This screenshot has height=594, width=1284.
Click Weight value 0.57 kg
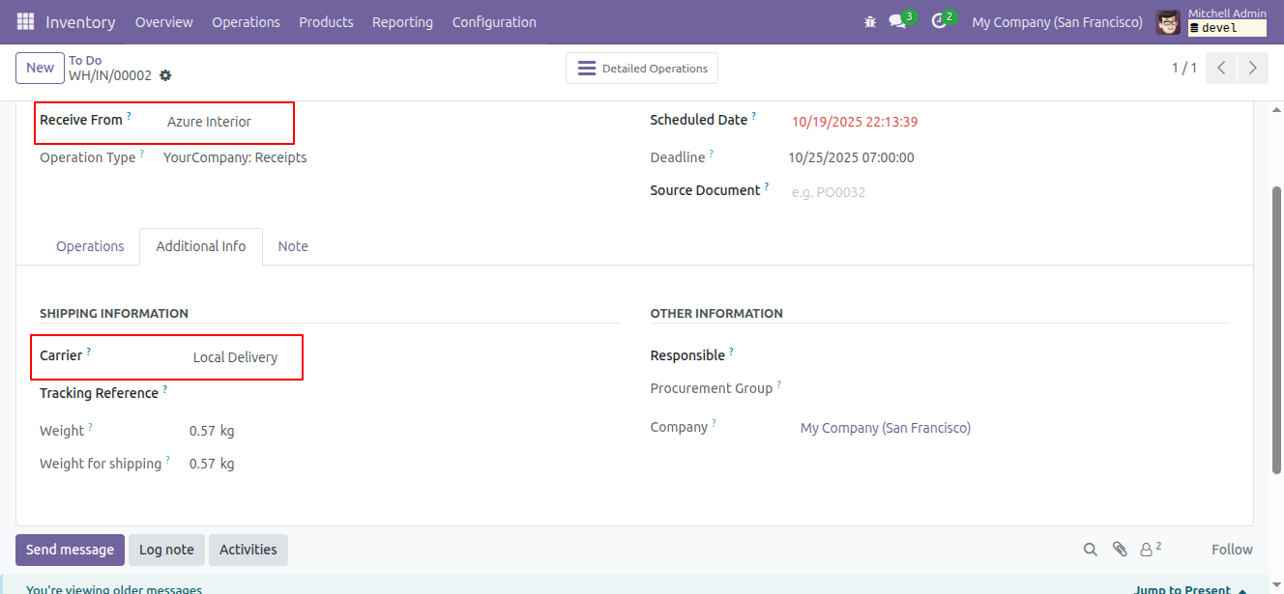(x=212, y=431)
